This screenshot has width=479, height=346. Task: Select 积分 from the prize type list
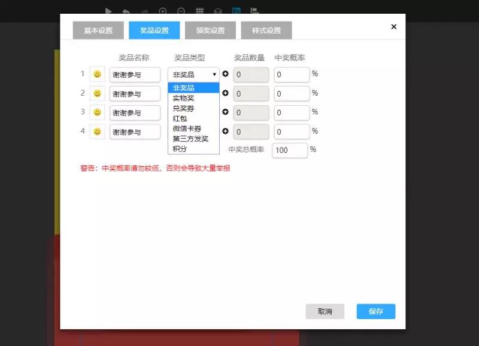click(193, 149)
